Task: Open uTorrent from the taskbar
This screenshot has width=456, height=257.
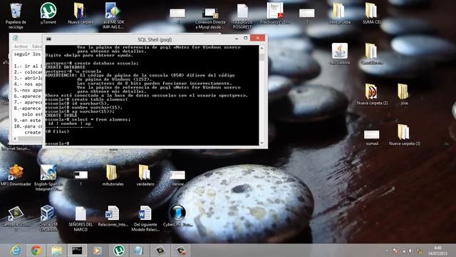Action: point(118,251)
